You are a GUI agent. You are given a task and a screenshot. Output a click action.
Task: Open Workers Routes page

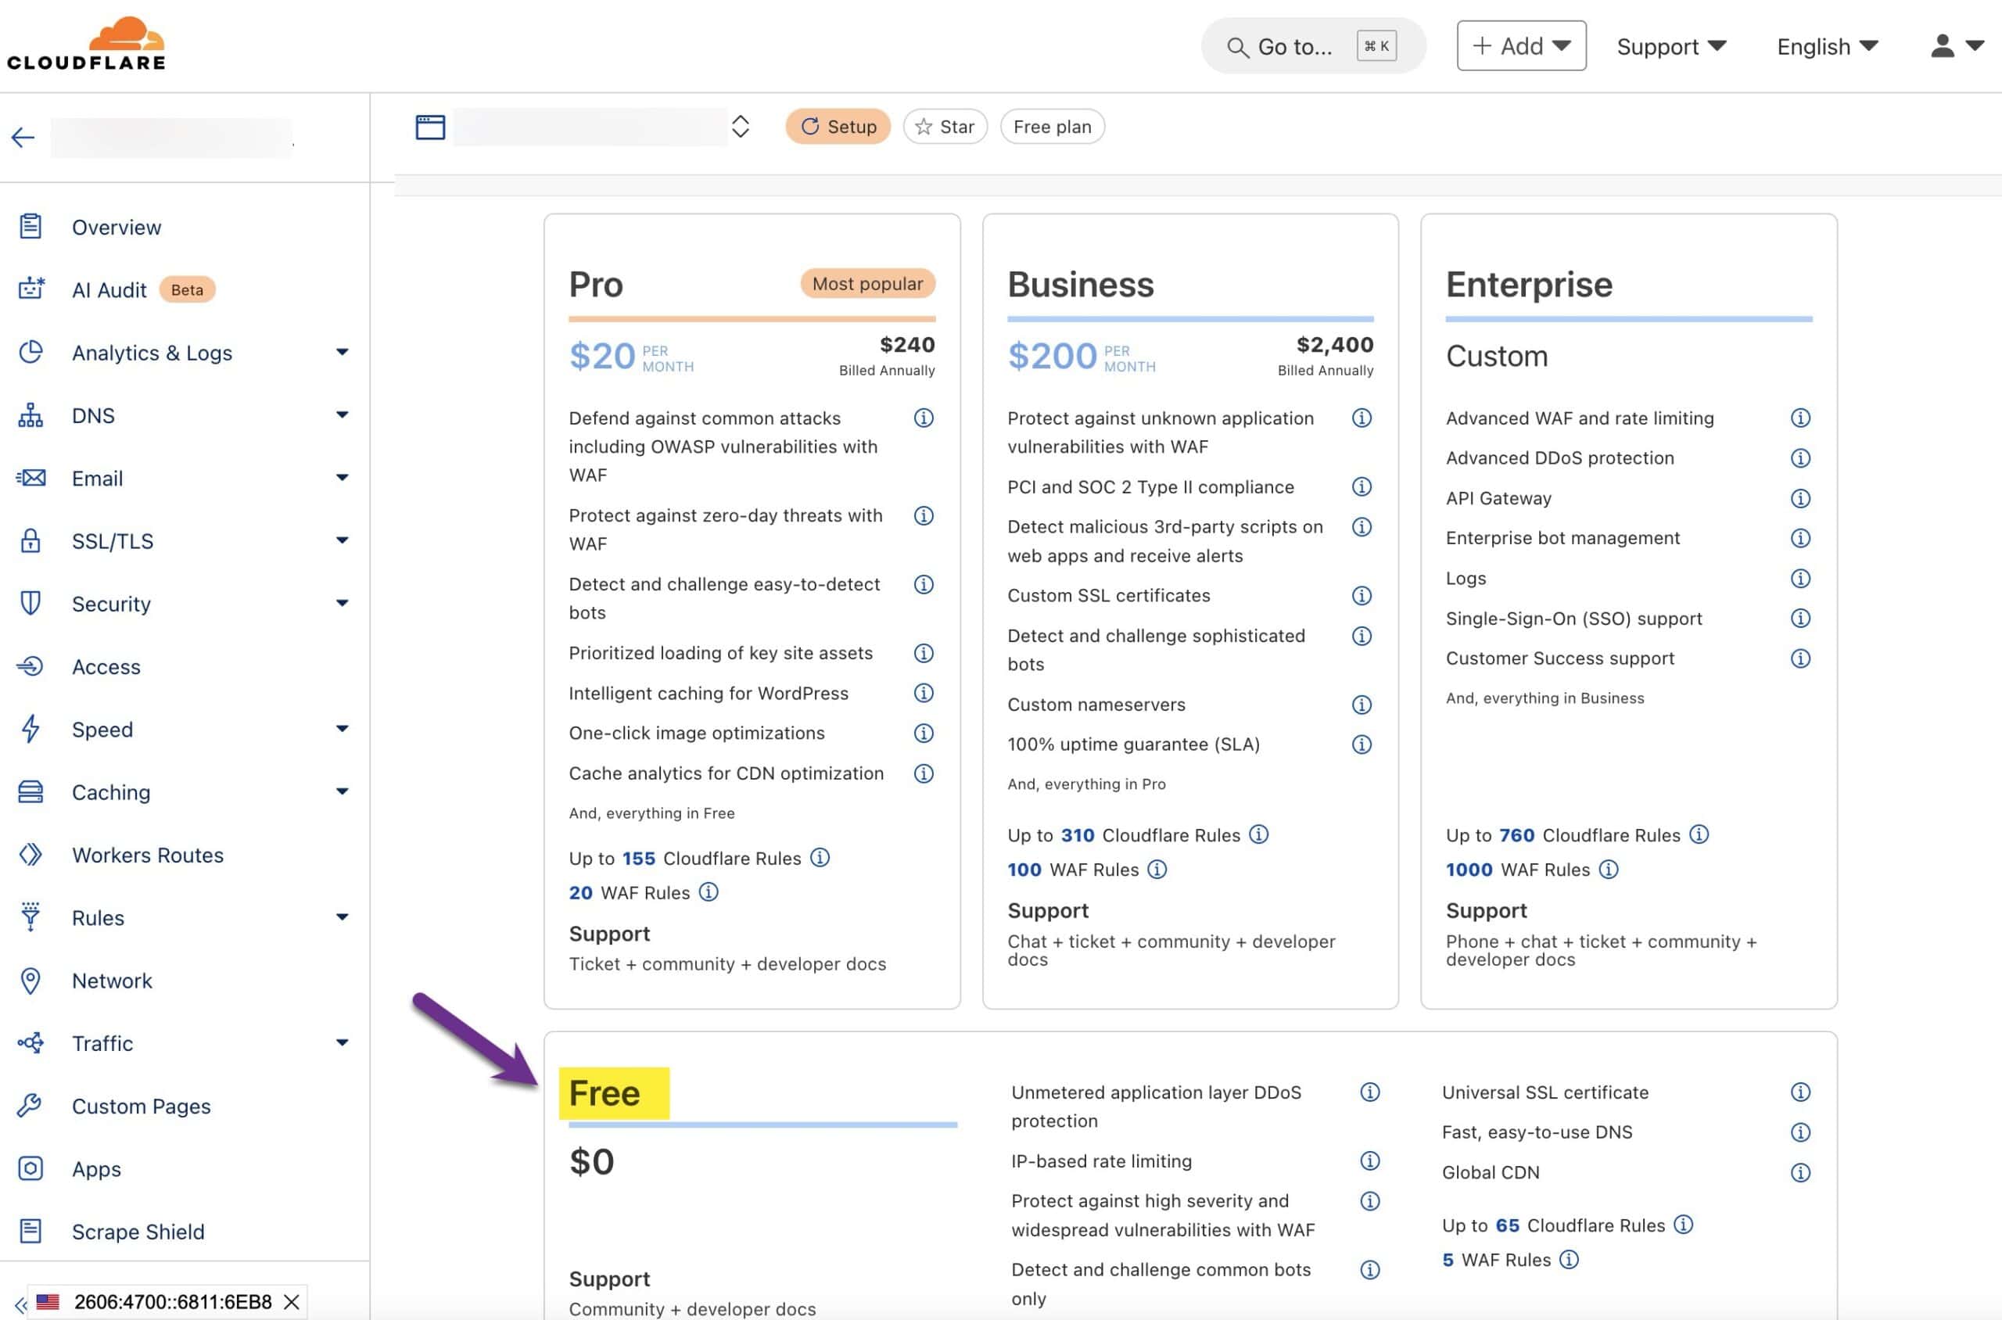coord(148,855)
